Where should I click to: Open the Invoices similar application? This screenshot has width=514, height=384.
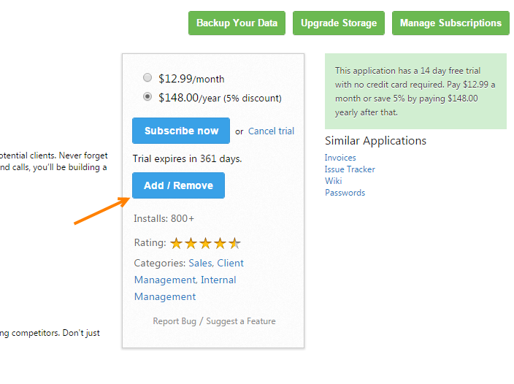pos(340,158)
